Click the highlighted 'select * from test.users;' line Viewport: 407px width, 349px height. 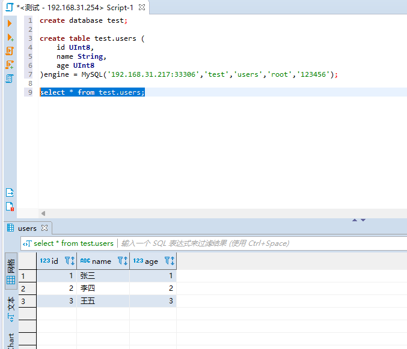click(93, 92)
